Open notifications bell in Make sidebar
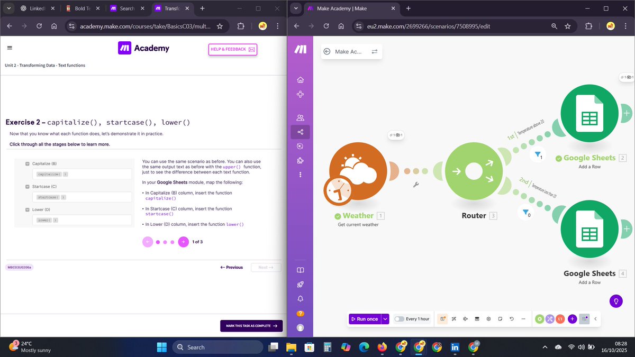635x357 pixels. [x=301, y=299]
